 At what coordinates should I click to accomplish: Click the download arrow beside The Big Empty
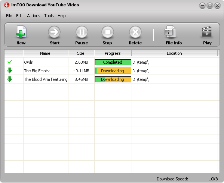click(x=10, y=70)
